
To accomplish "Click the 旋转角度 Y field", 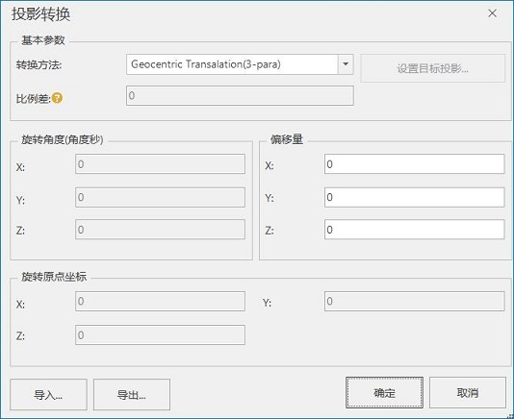I will click(x=160, y=197).
